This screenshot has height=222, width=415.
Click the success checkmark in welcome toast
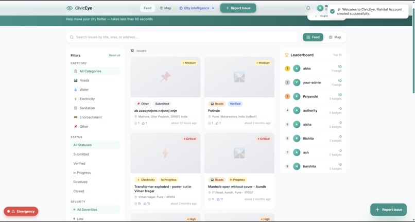pyautogui.click(x=333, y=11)
